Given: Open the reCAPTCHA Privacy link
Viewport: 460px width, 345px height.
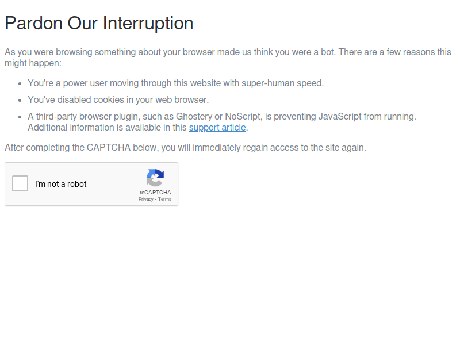Looking at the screenshot, I should pos(146,199).
